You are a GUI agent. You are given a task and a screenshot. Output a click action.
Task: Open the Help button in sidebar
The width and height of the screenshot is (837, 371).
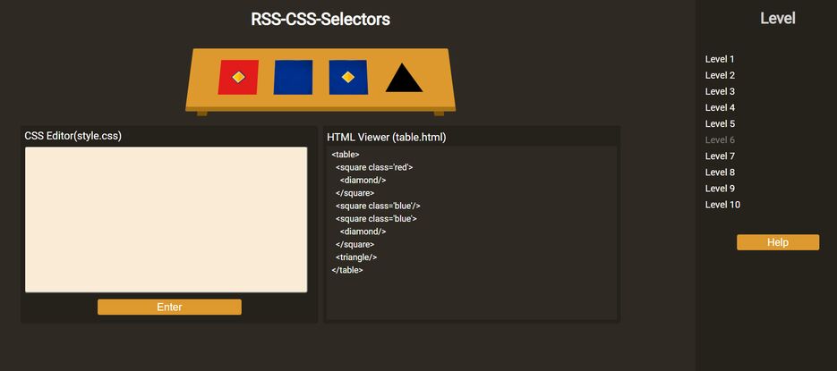click(777, 242)
